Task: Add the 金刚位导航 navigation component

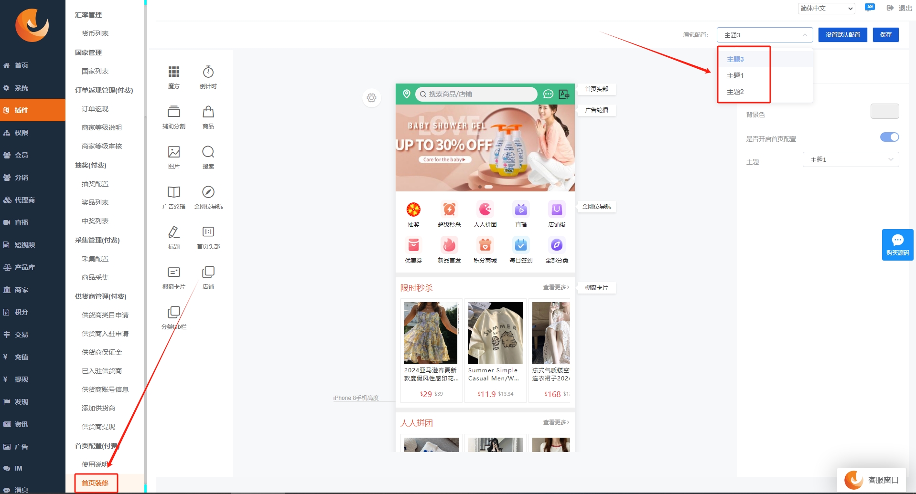Action: [208, 198]
